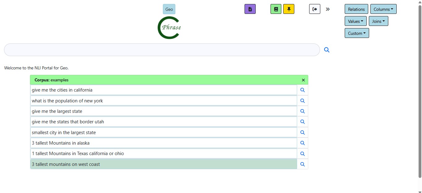Run search for 'what is the population of new york'

302,101
